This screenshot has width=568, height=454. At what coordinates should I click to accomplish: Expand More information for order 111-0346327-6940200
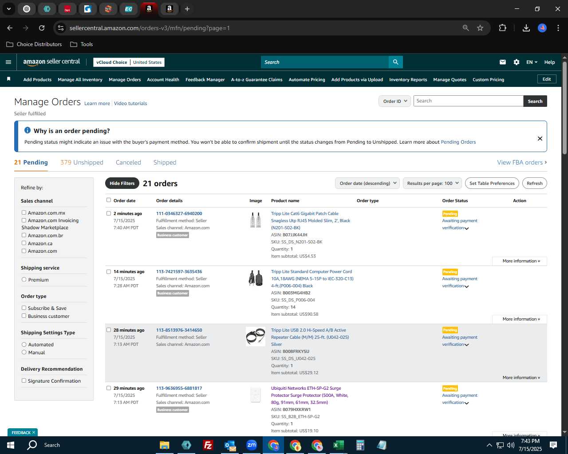521,261
